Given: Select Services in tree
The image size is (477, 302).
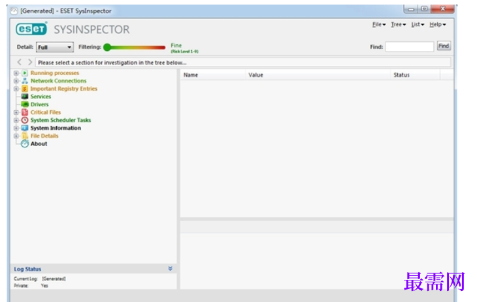Looking at the screenshot, I should click(41, 97).
